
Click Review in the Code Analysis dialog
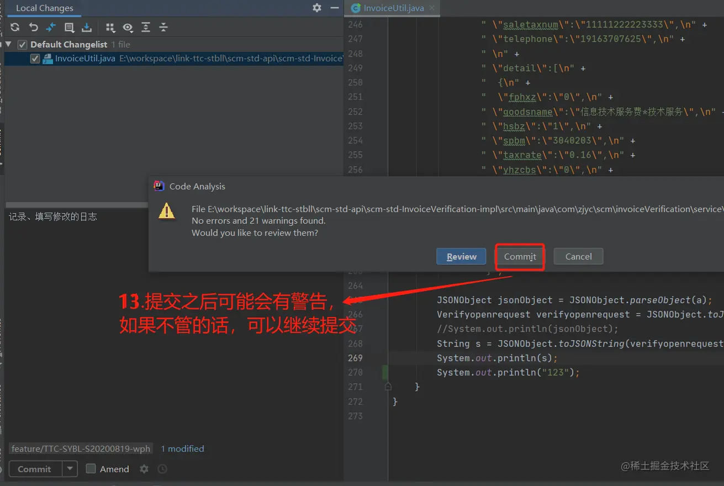(461, 256)
